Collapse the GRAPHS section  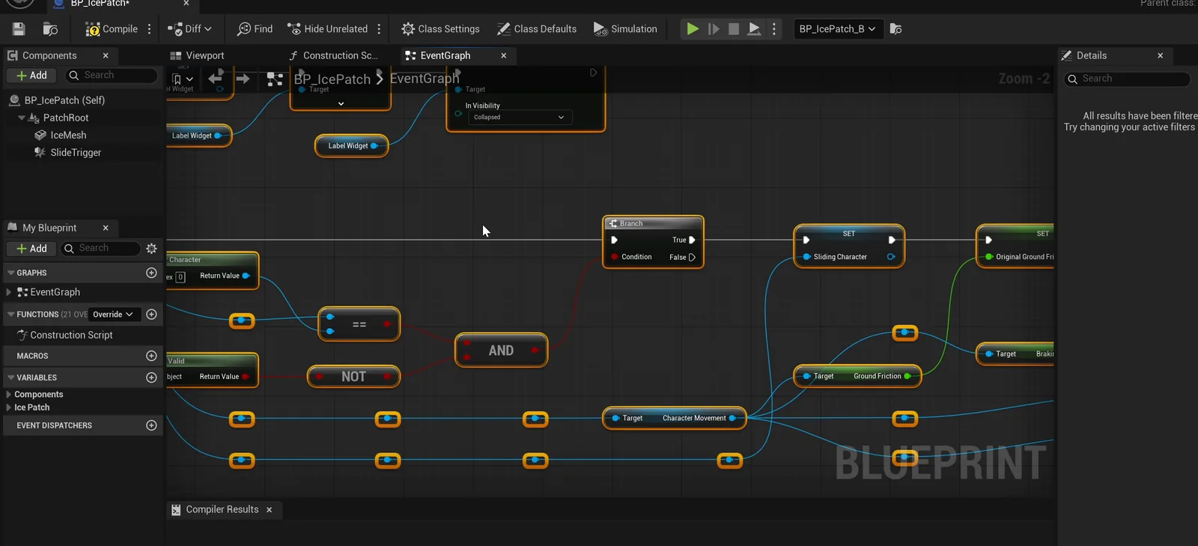11,273
